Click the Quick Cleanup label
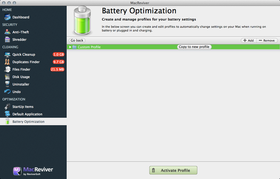 24,55
